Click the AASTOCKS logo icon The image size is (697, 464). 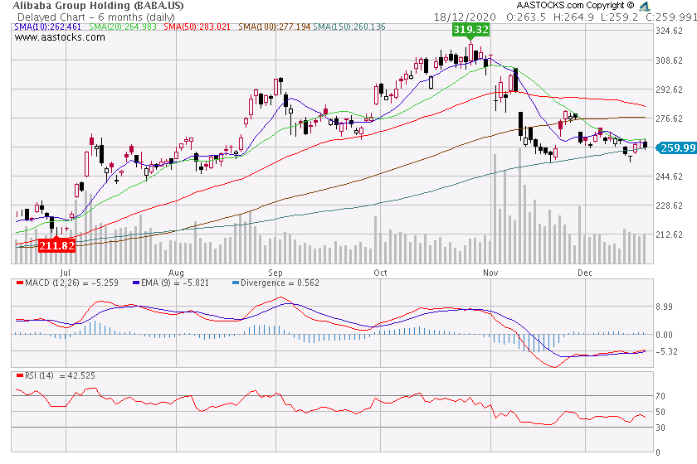point(645,6)
